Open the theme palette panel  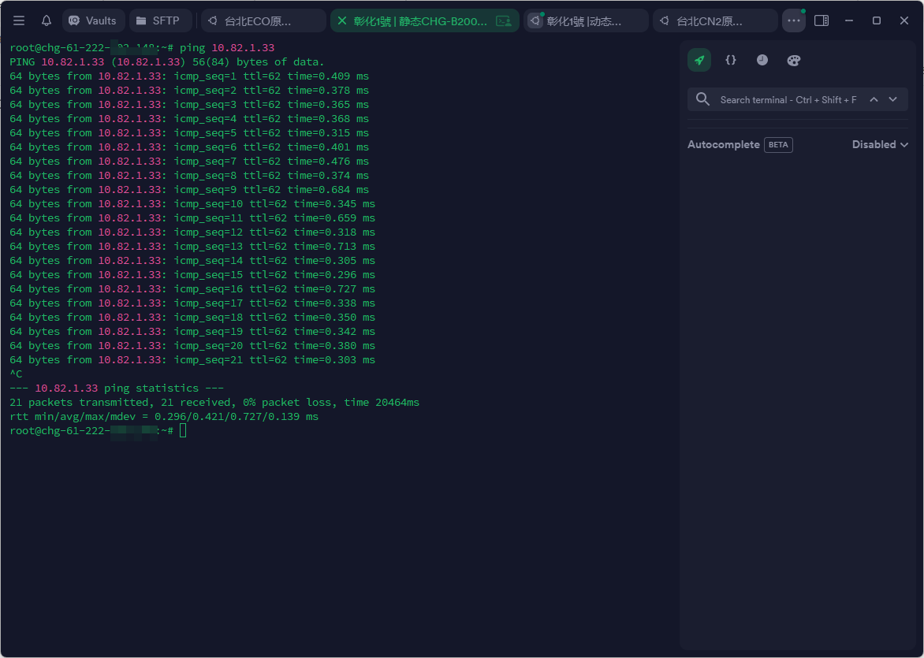794,60
